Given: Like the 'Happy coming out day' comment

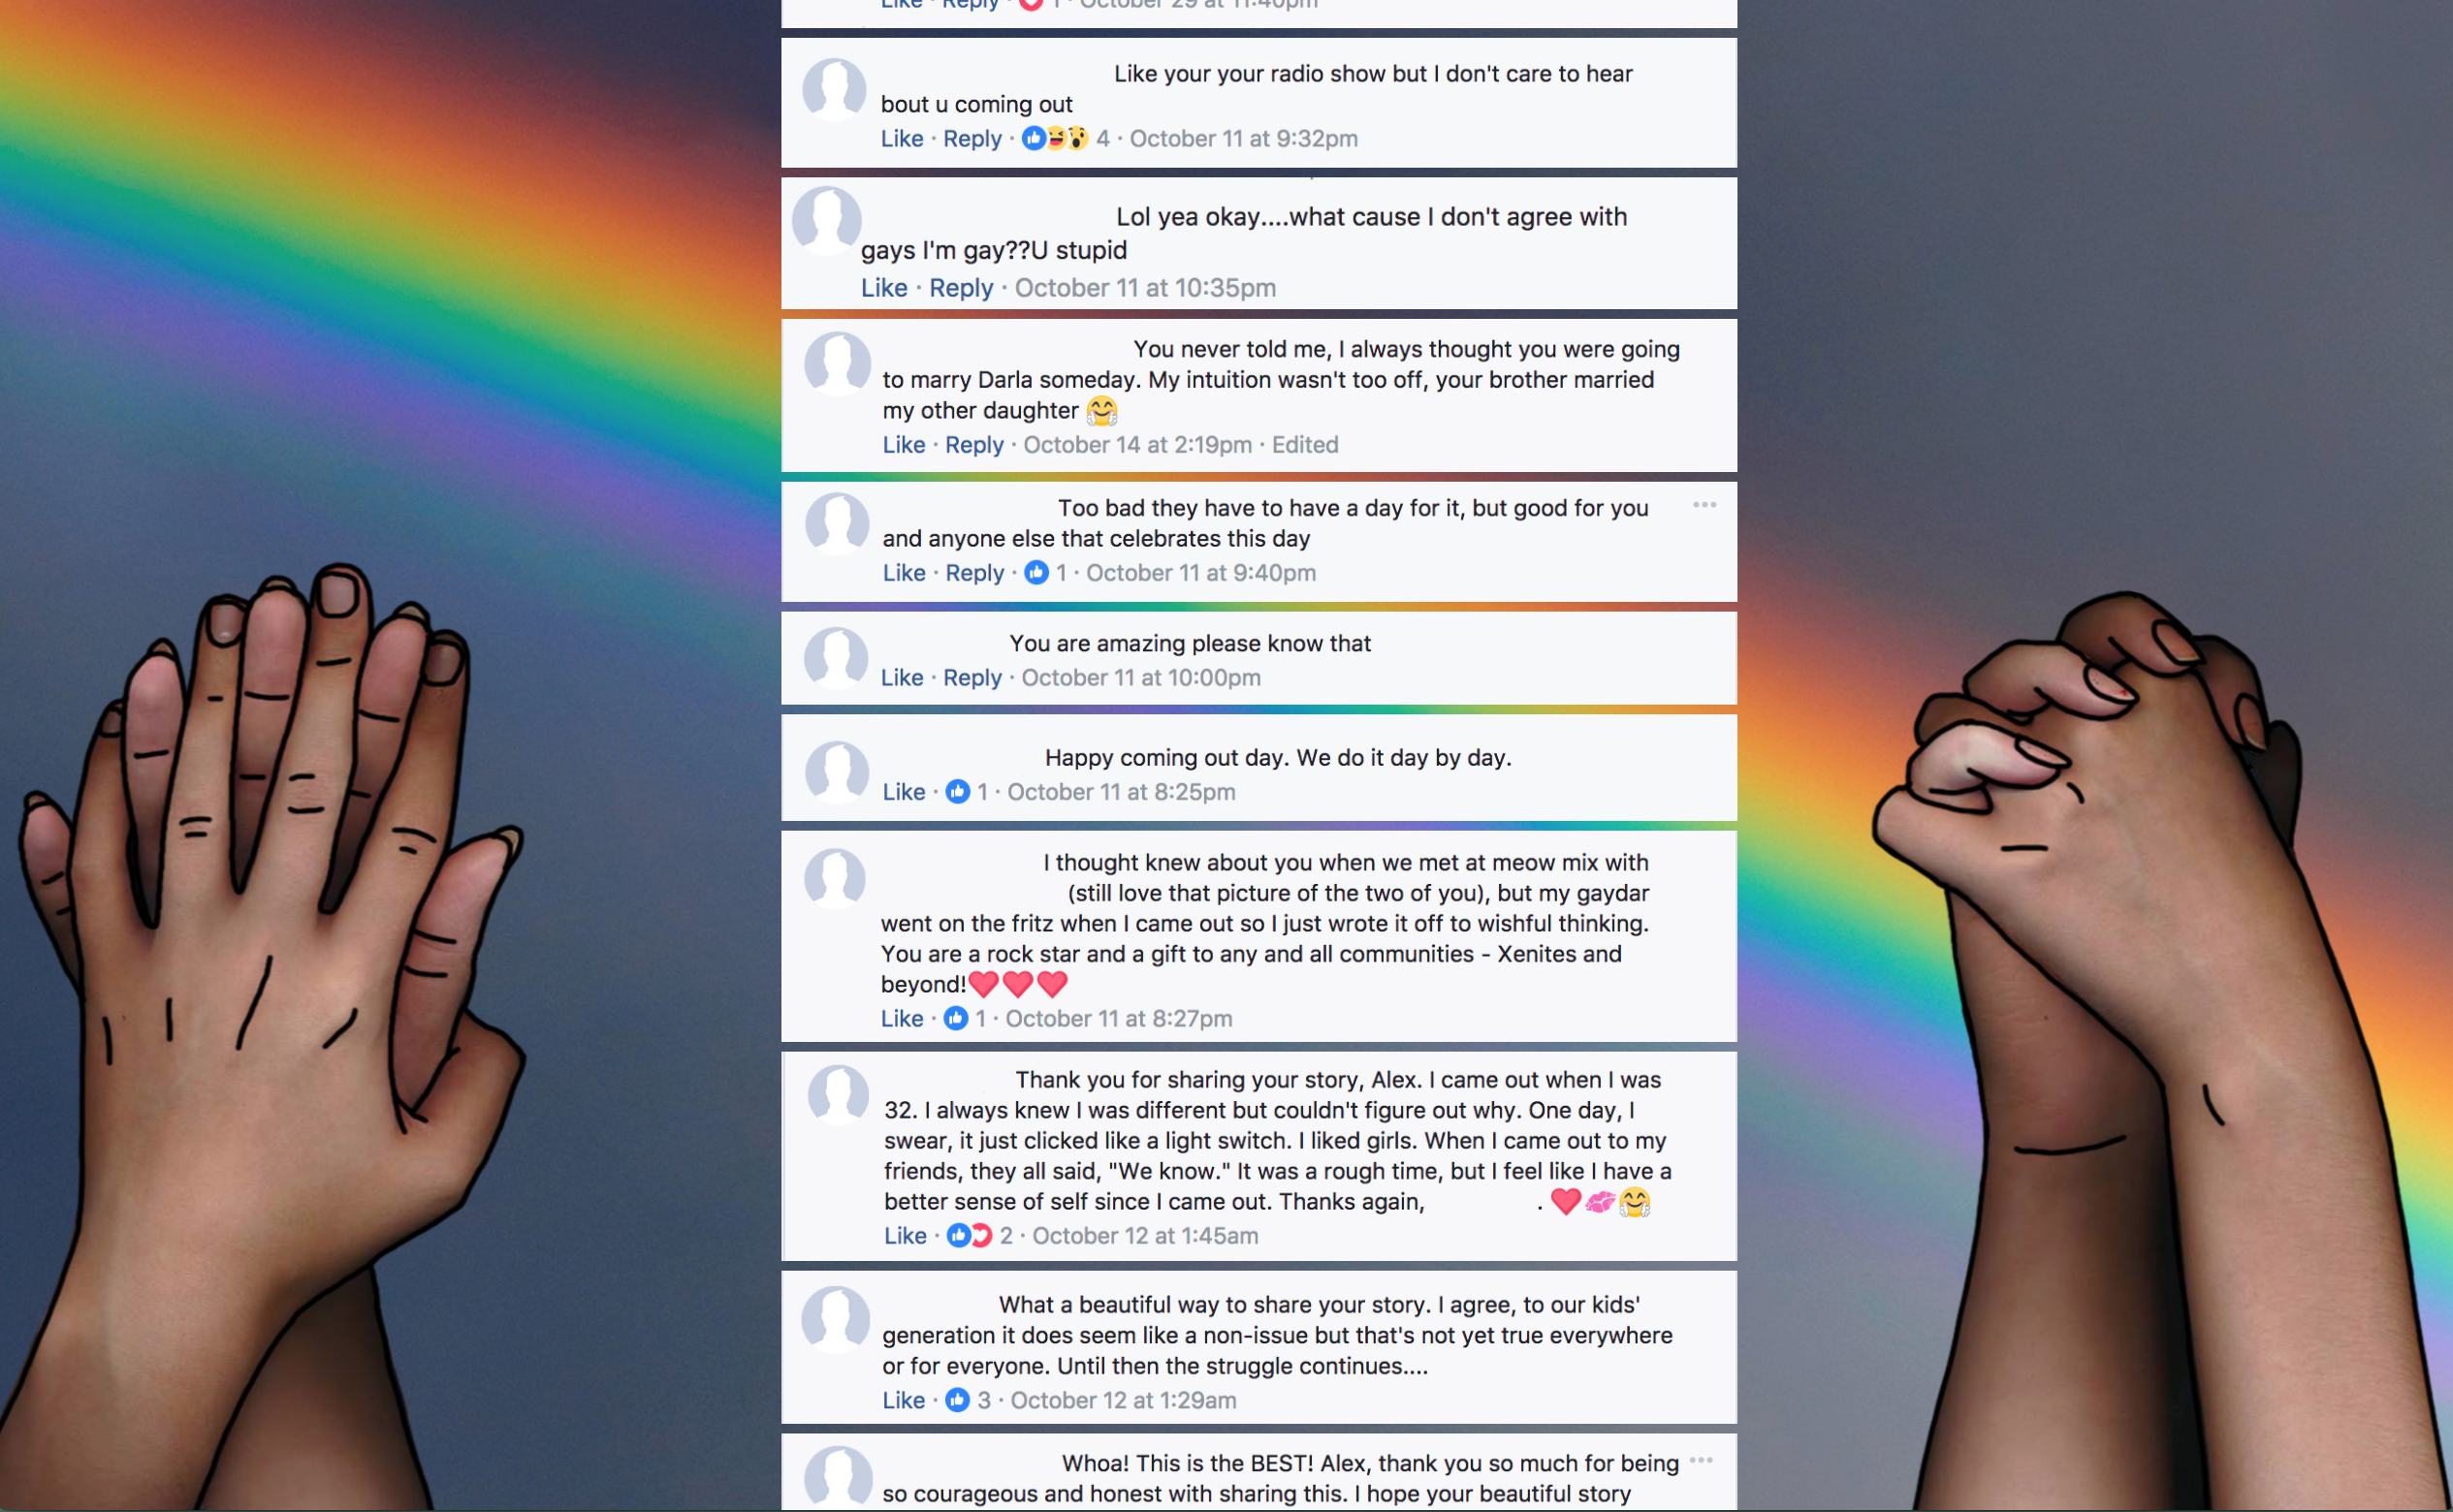Looking at the screenshot, I should (904, 792).
